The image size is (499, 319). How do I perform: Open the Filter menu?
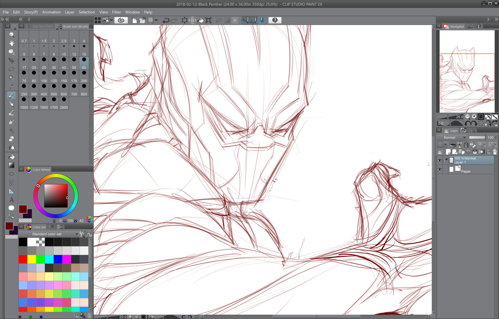116,12
